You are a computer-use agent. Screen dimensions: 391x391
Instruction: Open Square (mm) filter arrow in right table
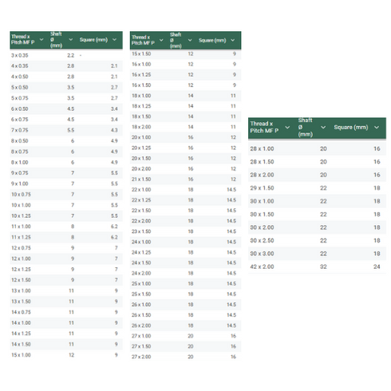click(x=377, y=127)
